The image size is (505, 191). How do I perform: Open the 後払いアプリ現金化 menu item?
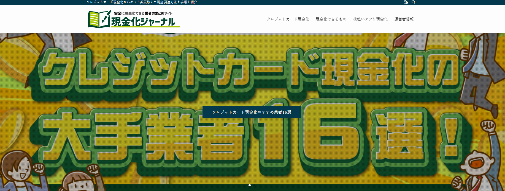(370, 19)
